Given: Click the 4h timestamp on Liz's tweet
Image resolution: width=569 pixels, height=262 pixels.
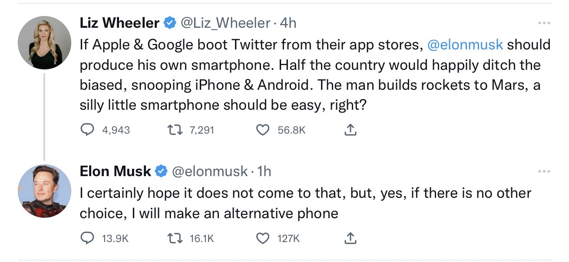Looking at the screenshot, I should (x=288, y=23).
